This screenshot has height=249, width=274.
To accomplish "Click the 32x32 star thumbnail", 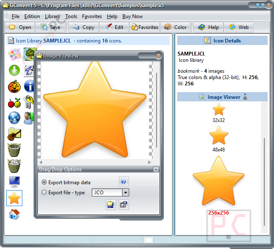I will coord(218,109).
